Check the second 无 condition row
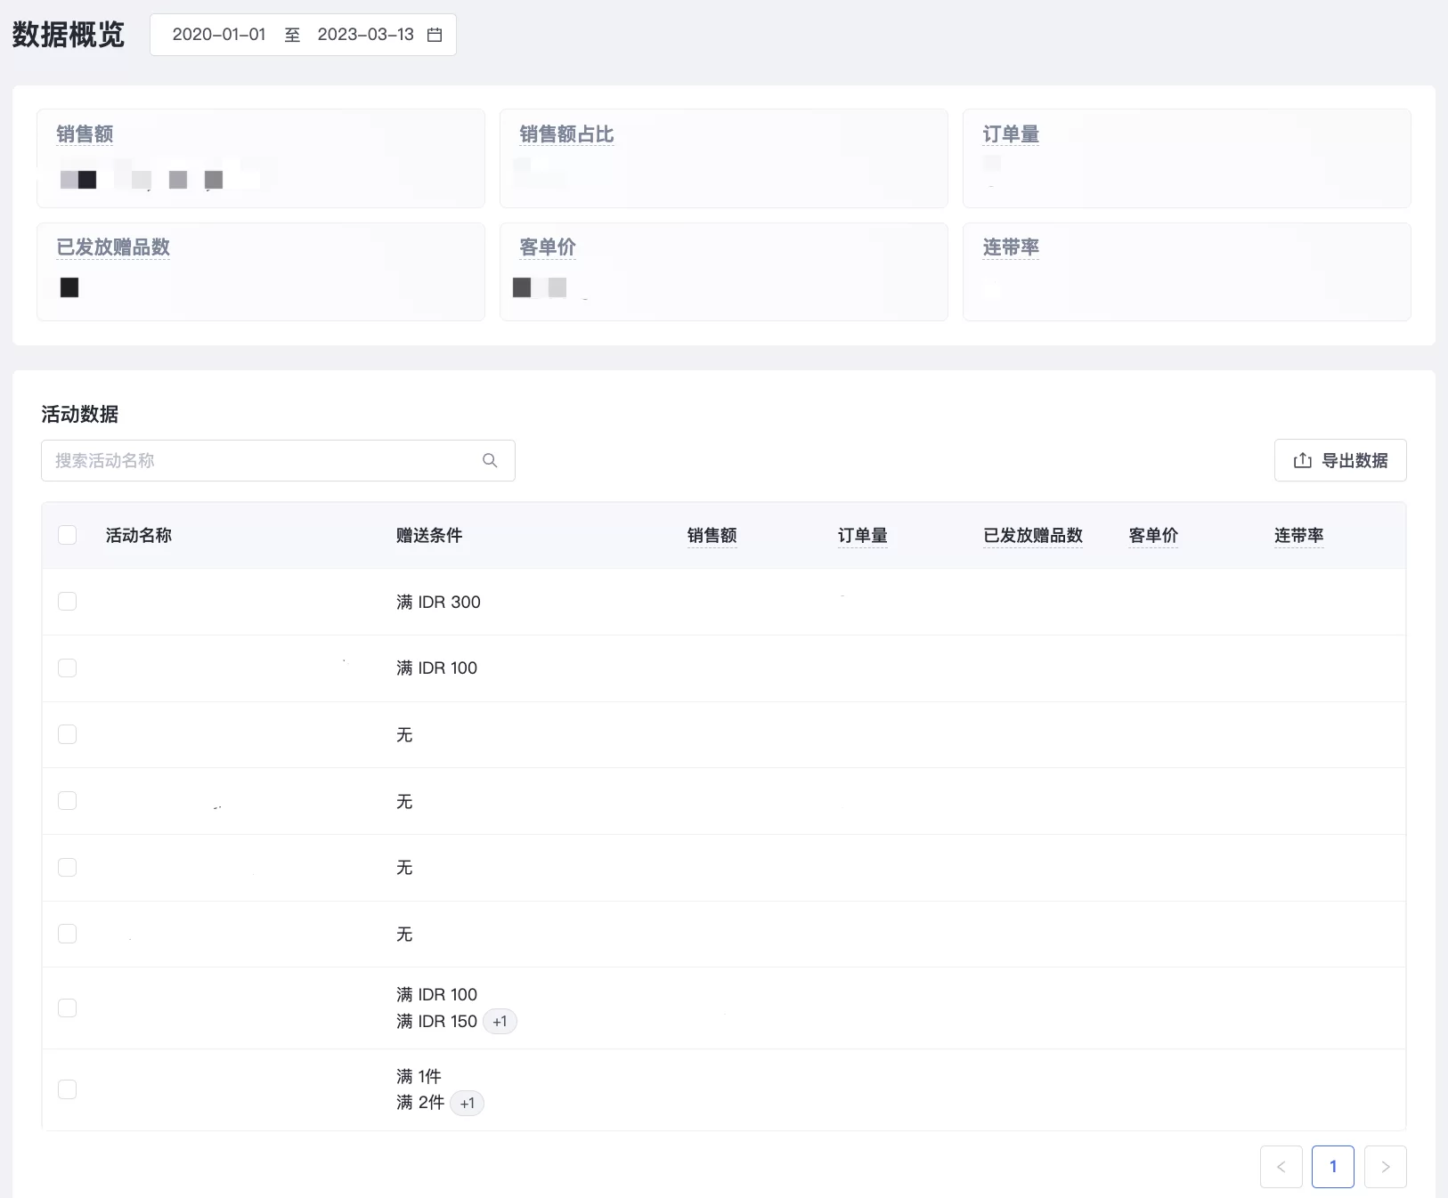The height and width of the screenshot is (1198, 1448). click(67, 801)
